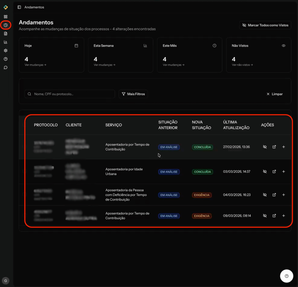This screenshot has height=287, width=298.
Task: Open the help question mark sidebar icon
Action: (6, 59)
